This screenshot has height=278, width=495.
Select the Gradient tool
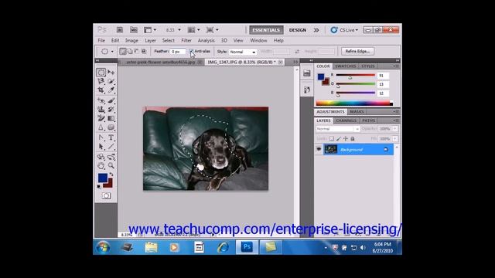coord(111,118)
